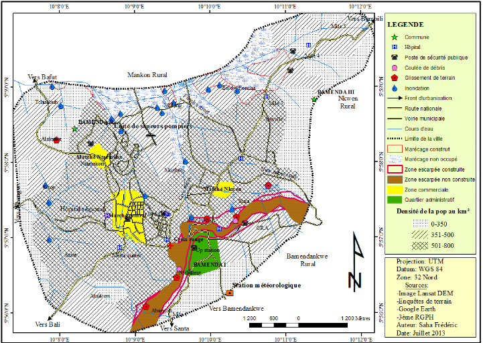Click the green star beside BAMENDA II

pyautogui.click(x=74, y=129)
